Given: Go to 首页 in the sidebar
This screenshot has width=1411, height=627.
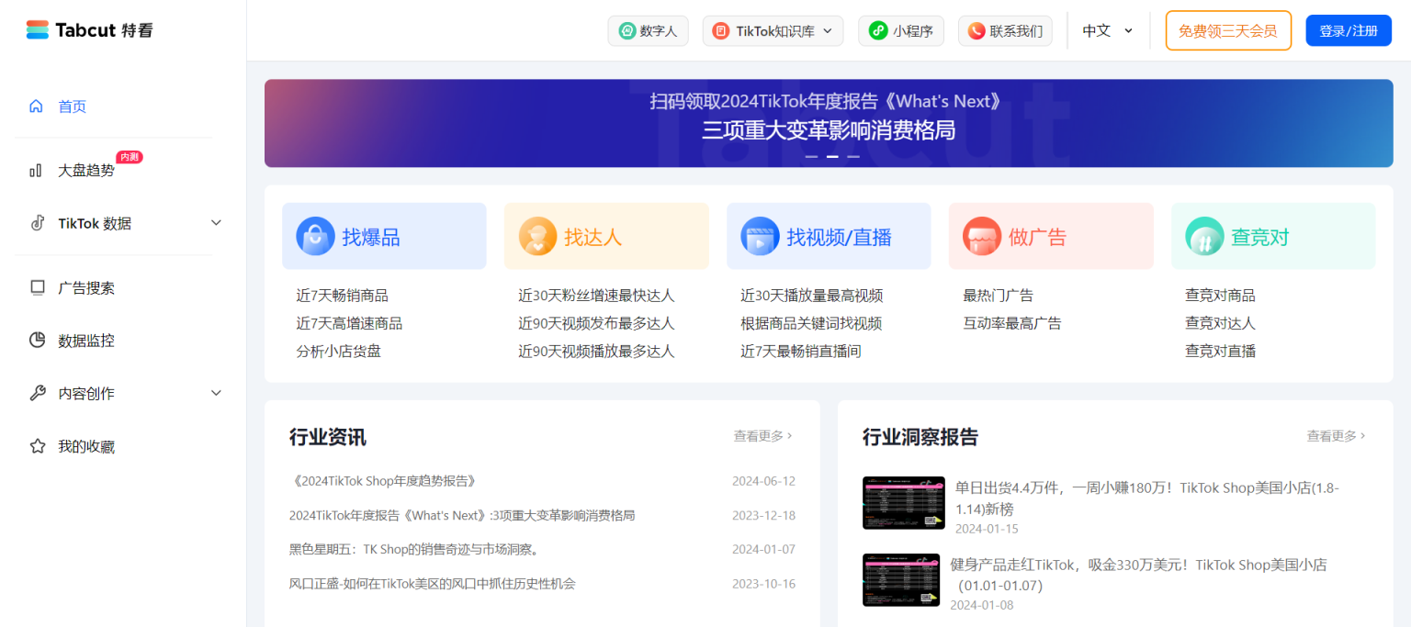Looking at the screenshot, I should [72, 106].
